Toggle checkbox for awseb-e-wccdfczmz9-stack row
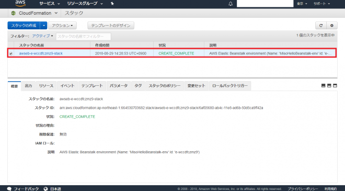 coord(11,53)
